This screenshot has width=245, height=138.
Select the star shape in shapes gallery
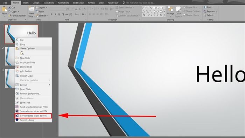(161, 15)
